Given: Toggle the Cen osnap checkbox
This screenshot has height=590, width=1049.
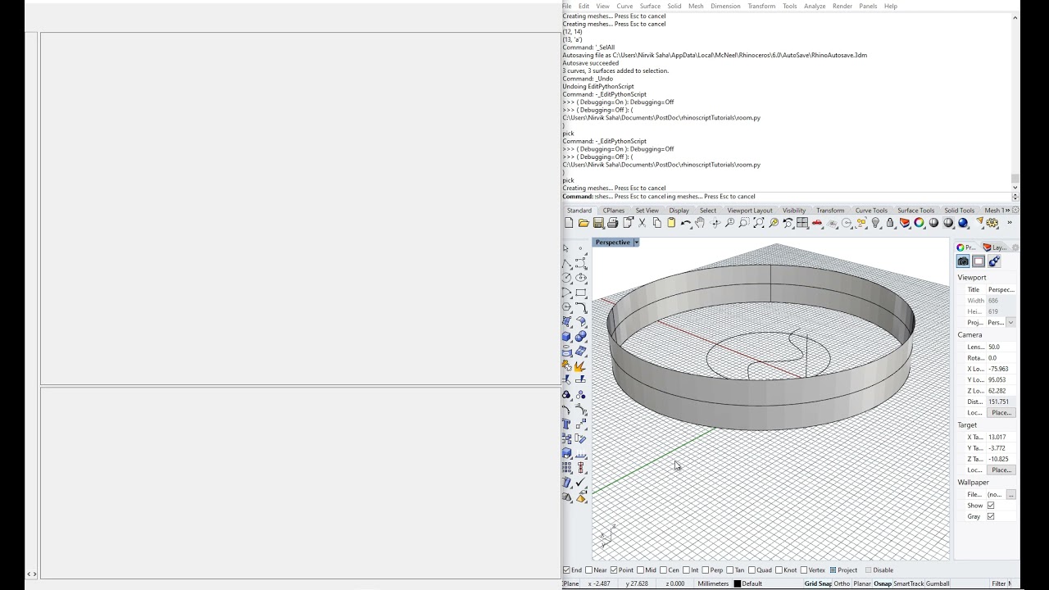Looking at the screenshot, I should pos(664,570).
